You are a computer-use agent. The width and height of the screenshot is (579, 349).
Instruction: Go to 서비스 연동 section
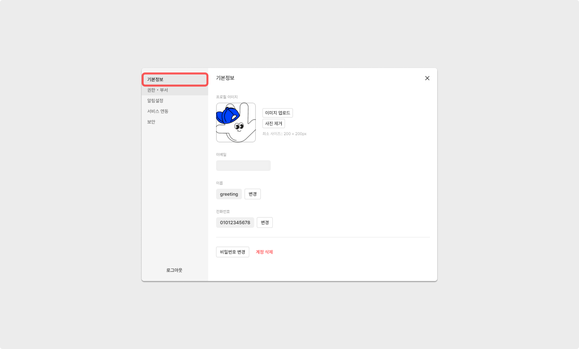[158, 111]
